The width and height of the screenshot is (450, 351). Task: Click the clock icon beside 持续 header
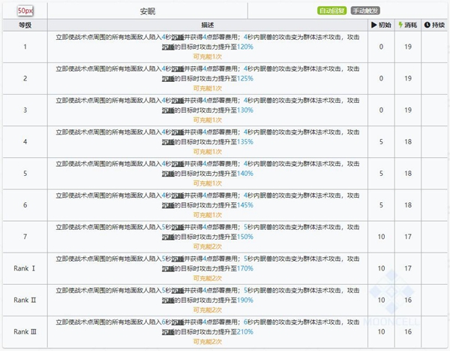pos(427,25)
